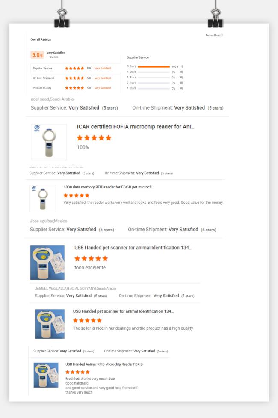Click the 5.0 overall score badge
Viewport: 278px width, 418px height.
(37, 55)
